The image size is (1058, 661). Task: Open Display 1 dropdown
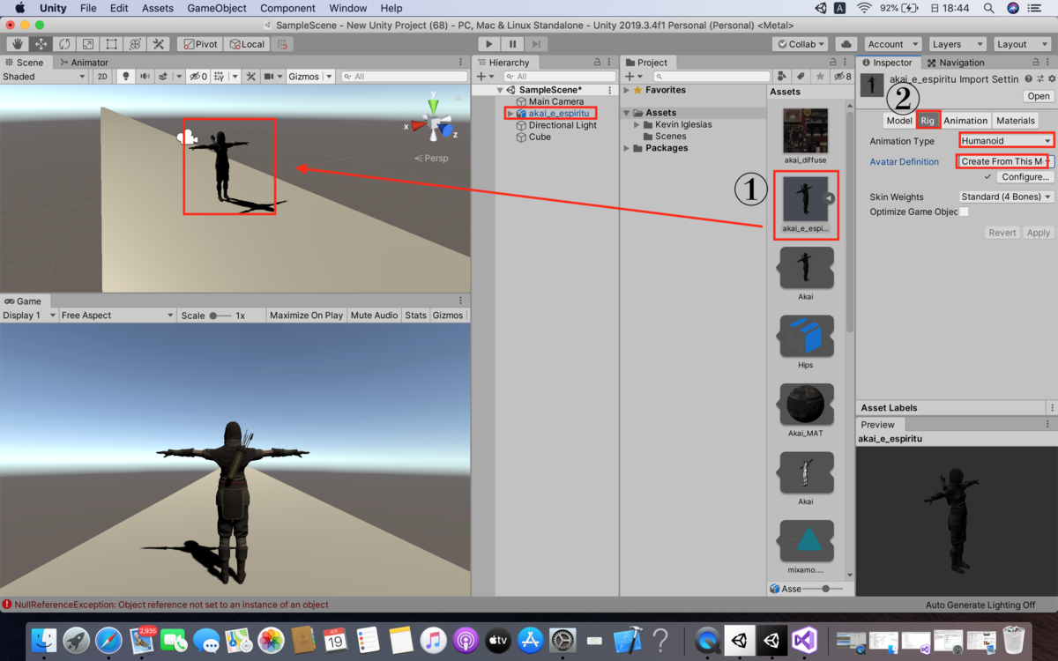click(29, 316)
